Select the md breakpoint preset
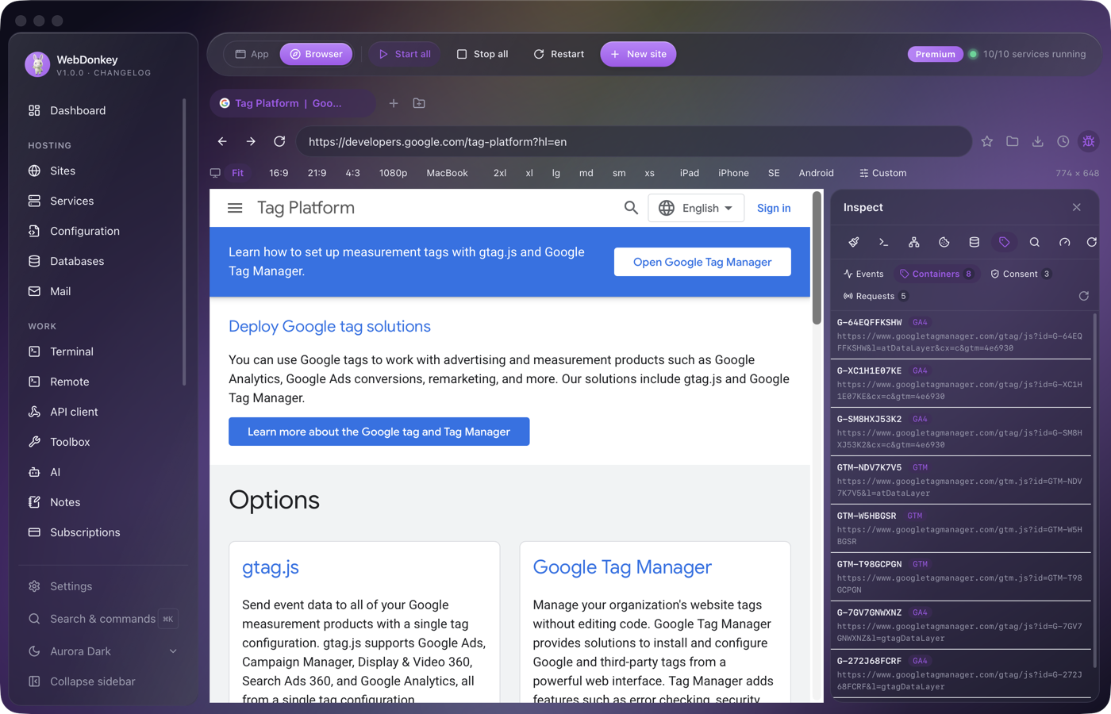Image resolution: width=1111 pixels, height=714 pixels. [586, 173]
